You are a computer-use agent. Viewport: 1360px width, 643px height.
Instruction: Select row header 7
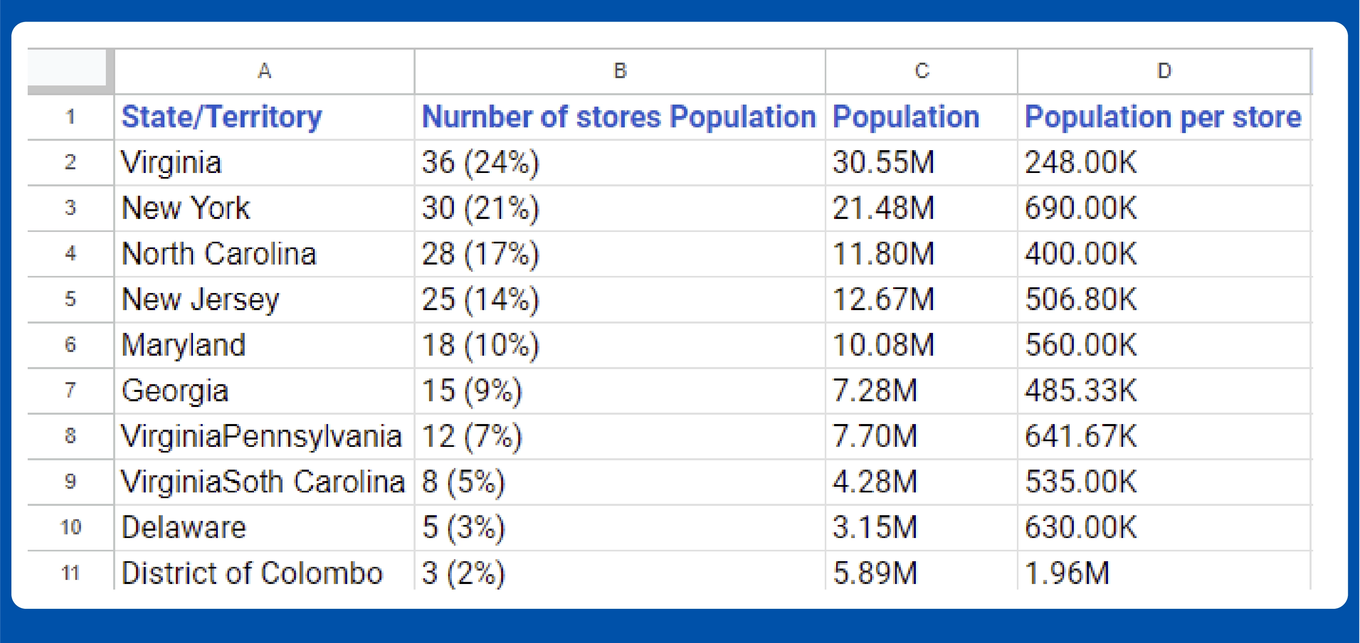(70, 391)
